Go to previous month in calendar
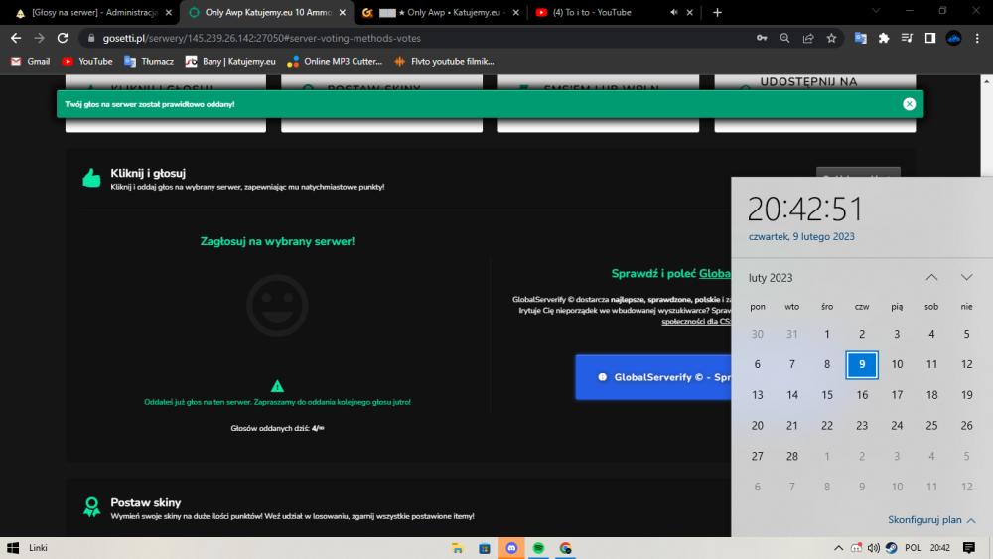Screen dimensions: 993x559 tap(931, 277)
